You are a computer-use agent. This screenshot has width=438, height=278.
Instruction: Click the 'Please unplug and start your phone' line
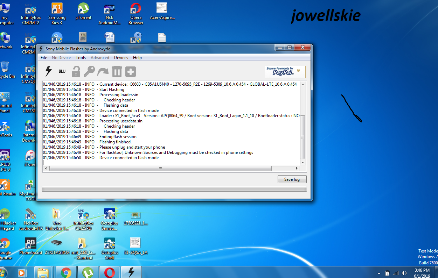click(104, 147)
